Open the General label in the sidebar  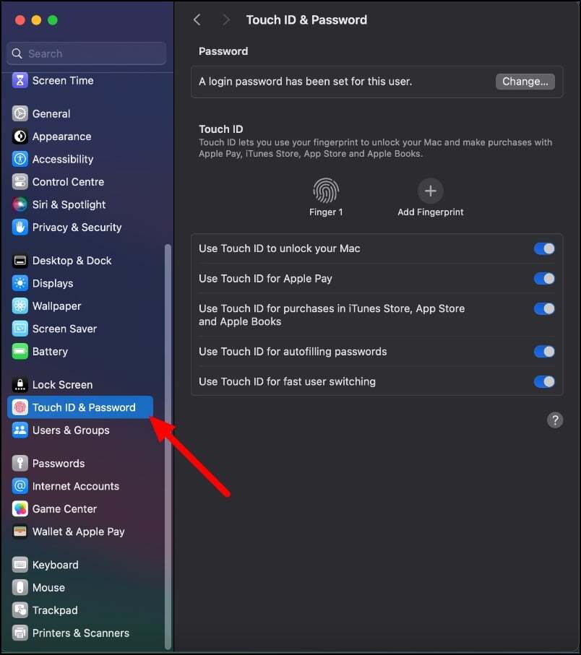pos(51,113)
